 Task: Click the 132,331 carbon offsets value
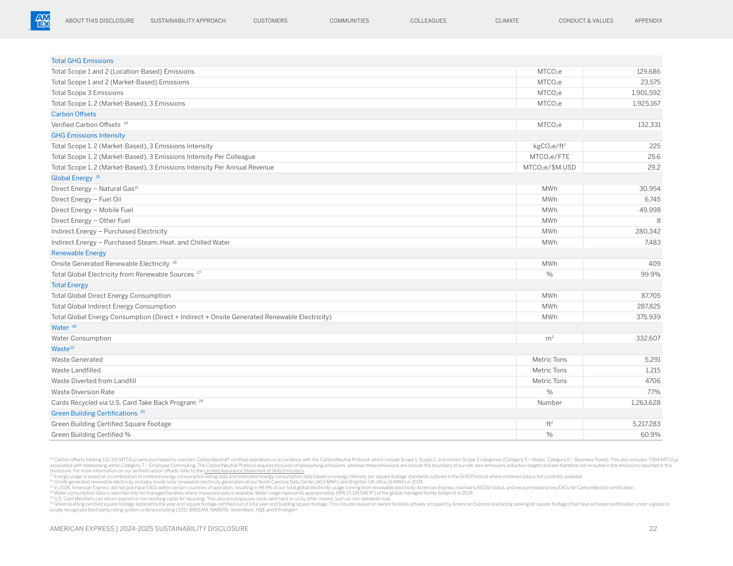coord(649,125)
